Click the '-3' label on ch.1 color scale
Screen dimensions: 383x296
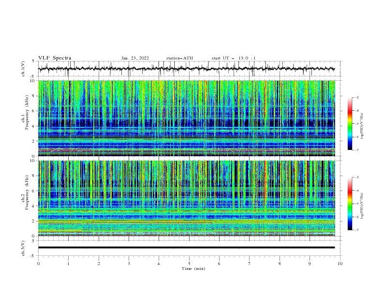coord(356,97)
